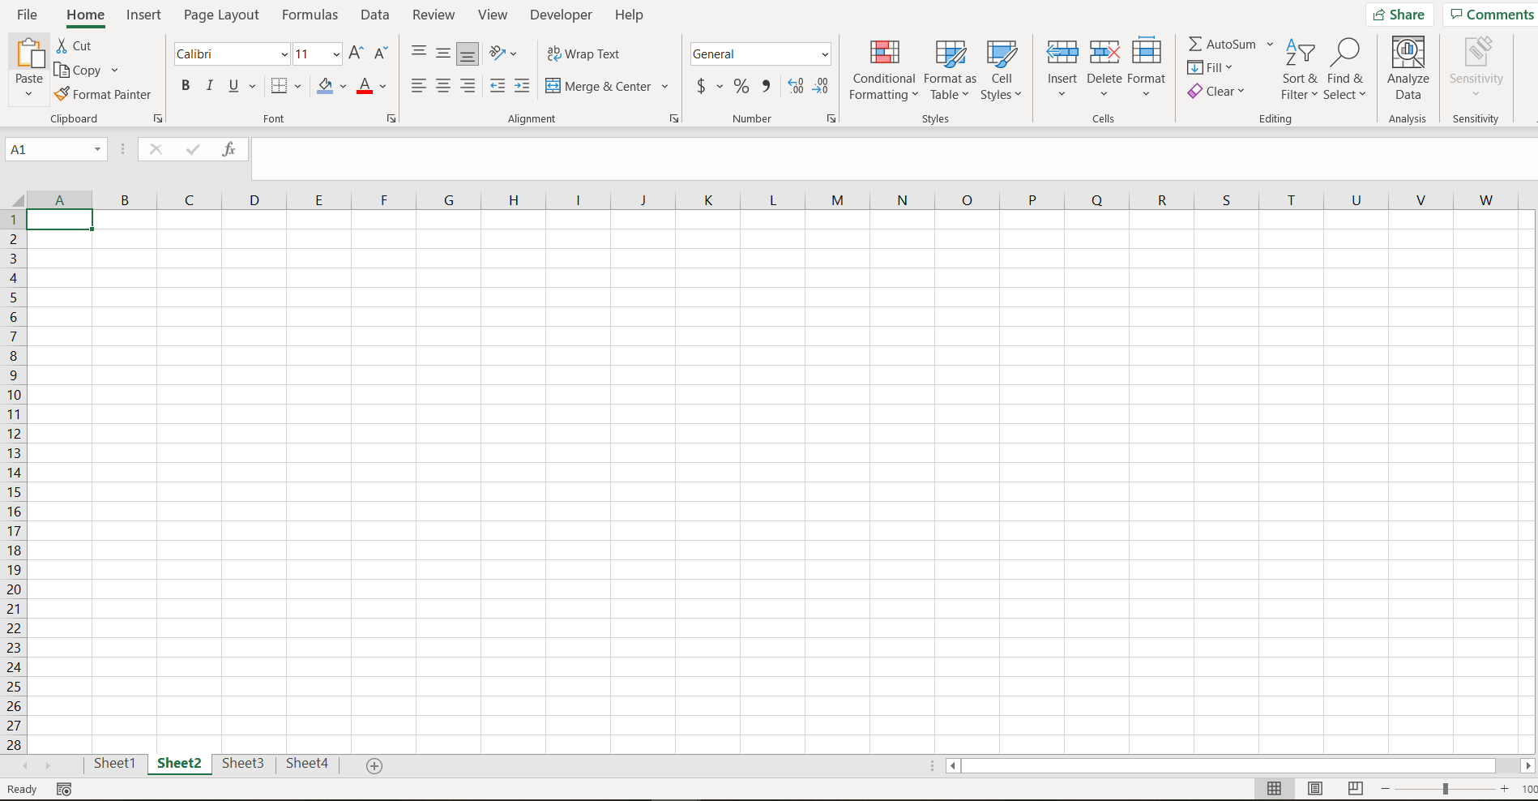Click Merge & Center
The width and height of the screenshot is (1538, 801).
click(x=600, y=86)
